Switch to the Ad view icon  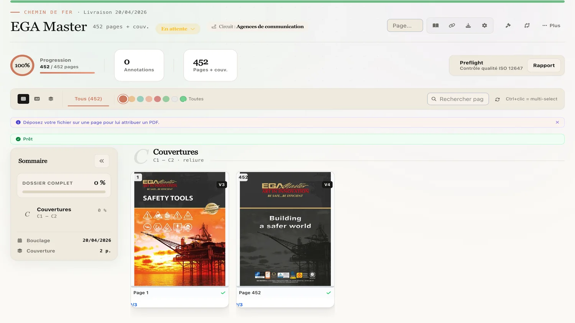pos(37,99)
